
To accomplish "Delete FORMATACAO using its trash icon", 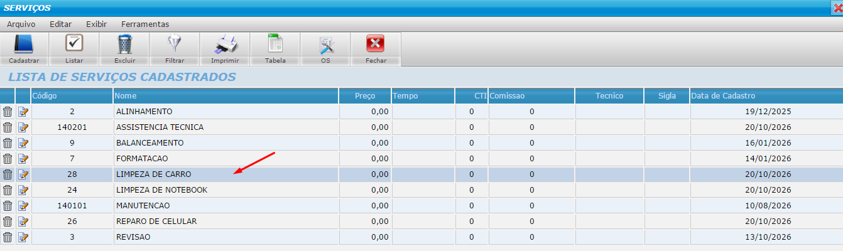I will pyautogui.click(x=8, y=159).
